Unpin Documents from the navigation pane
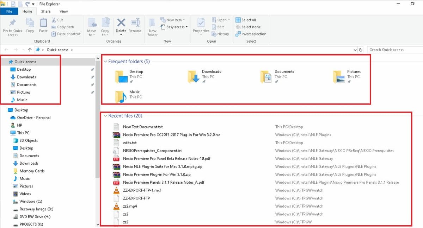This screenshot has width=423, height=228. [x=92, y=84]
